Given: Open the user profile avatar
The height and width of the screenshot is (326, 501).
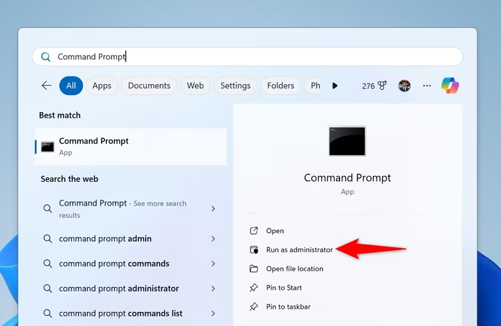Looking at the screenshot, I should (x=404, y=86).
